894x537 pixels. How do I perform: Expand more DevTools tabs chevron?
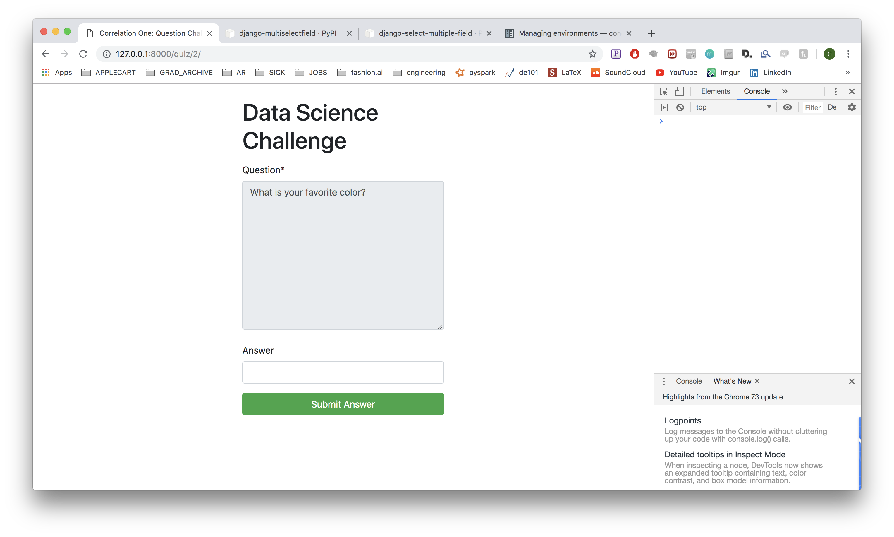[785, 92]
